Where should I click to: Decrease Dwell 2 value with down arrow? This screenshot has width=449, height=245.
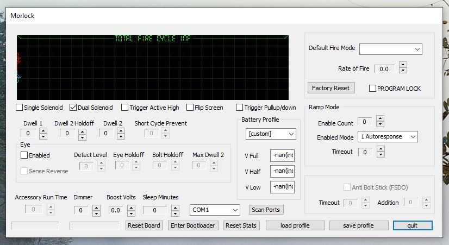(x=121, y=136)
